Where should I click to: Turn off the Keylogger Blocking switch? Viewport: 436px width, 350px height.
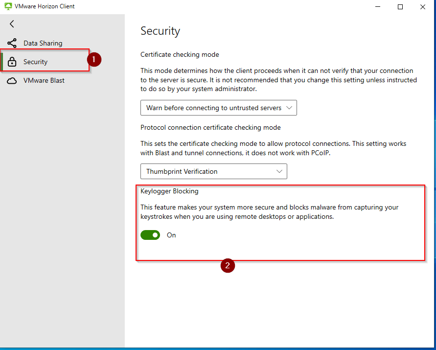point(150,235)
